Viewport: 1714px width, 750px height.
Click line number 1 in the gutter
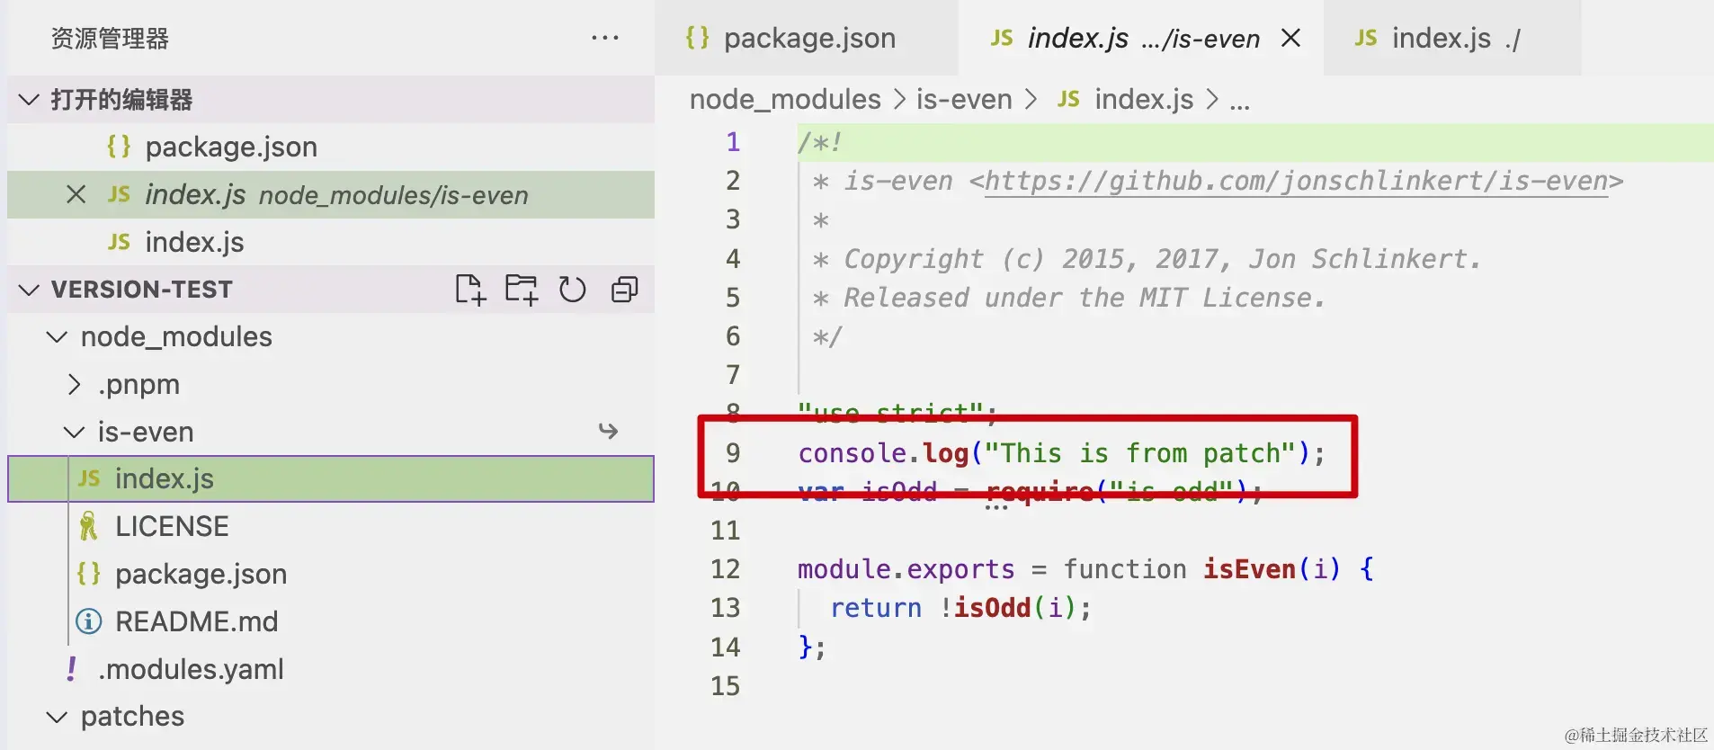point(733,142)
